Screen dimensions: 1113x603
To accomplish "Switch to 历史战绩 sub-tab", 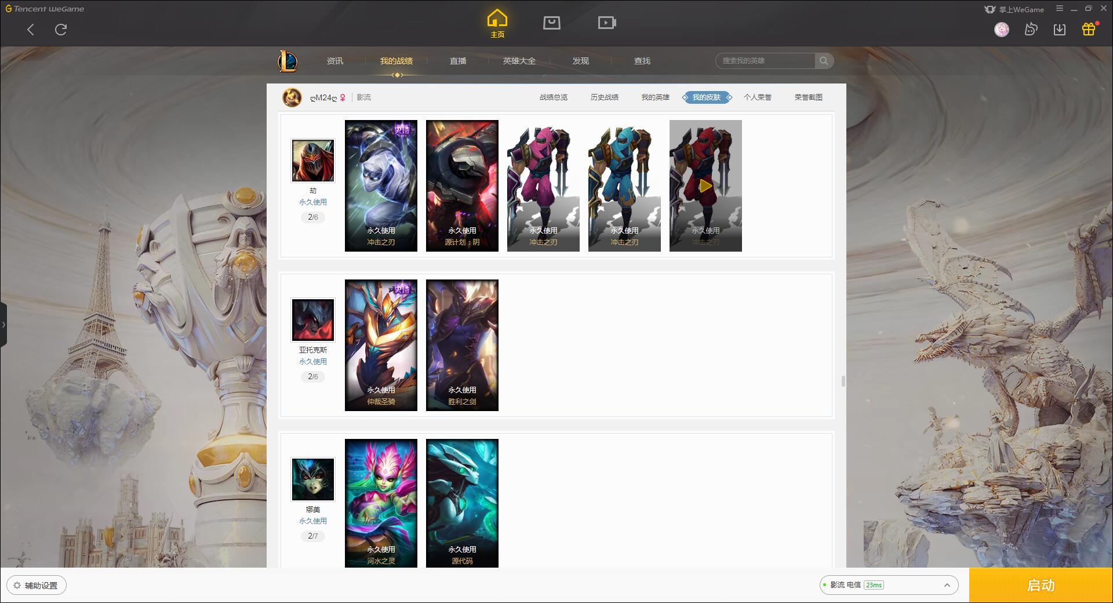I will 605,97.
